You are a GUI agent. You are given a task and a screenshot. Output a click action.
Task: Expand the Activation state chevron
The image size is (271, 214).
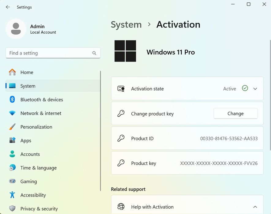tap(255, 89)
